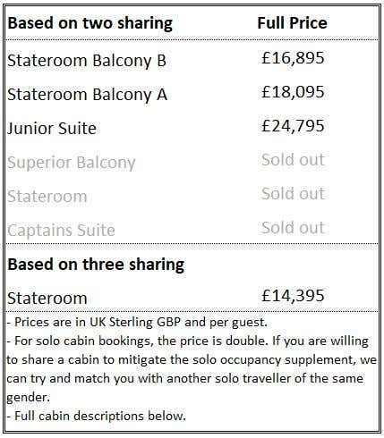
Task: Click the 'Based on two sharing' heading
Action: pyautogui.click(x=90, y=24)
